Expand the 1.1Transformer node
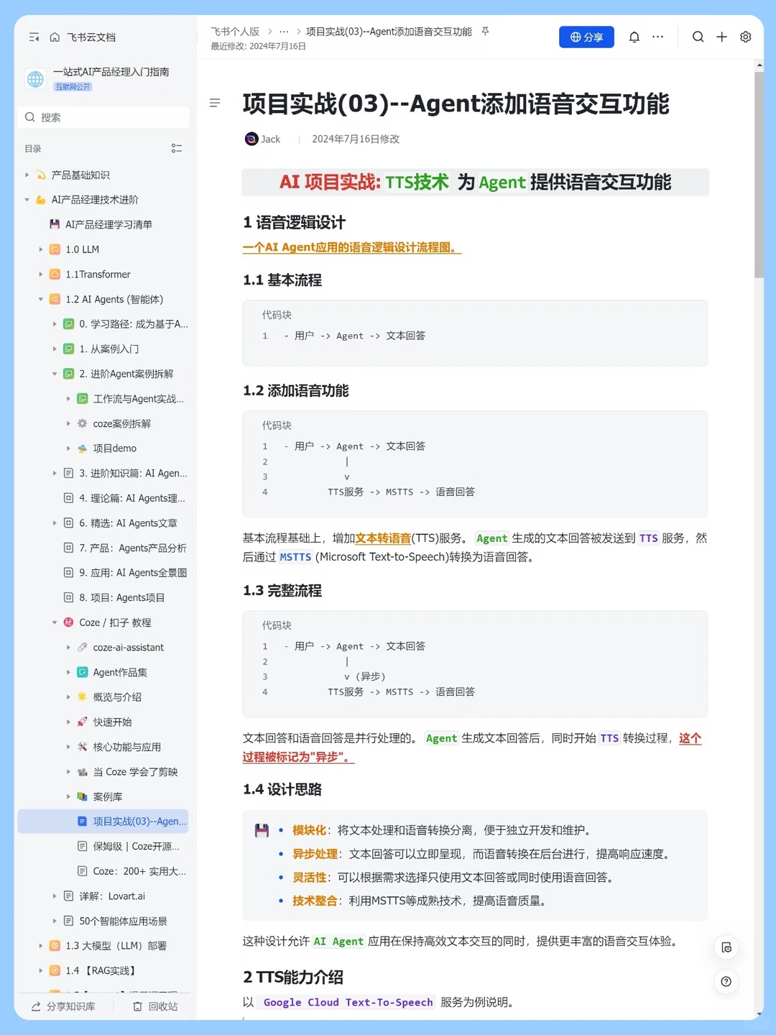776x1035 pixels. (x=41, y=275)
